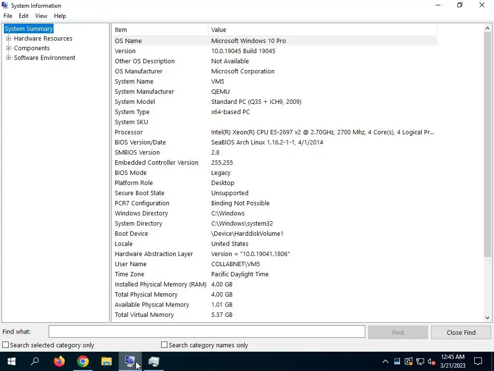Select the Windows Directory row
Screen dimensions: 494x371
275,213
